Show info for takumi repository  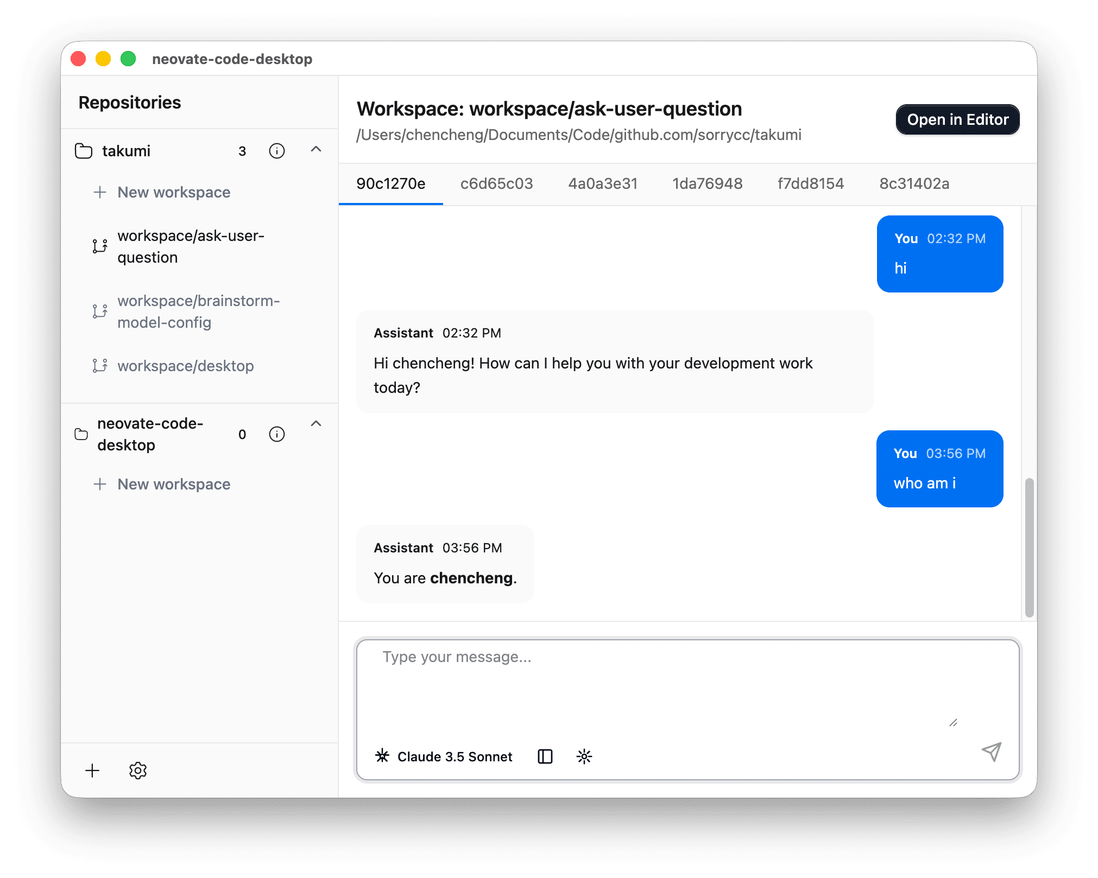pyautogui.click(x=277, y=151)
